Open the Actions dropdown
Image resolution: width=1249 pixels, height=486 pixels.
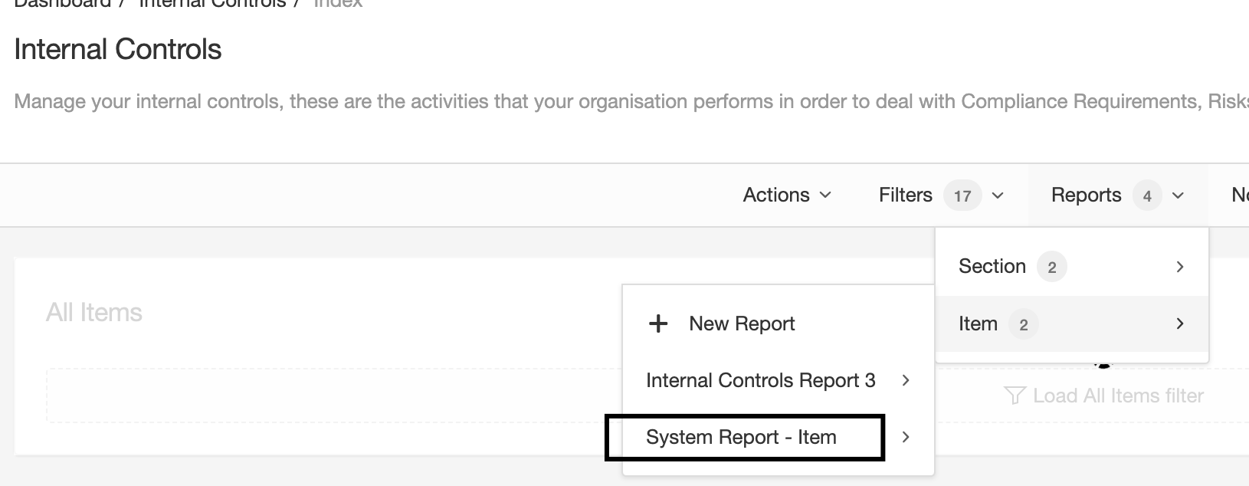coord(787,195)
